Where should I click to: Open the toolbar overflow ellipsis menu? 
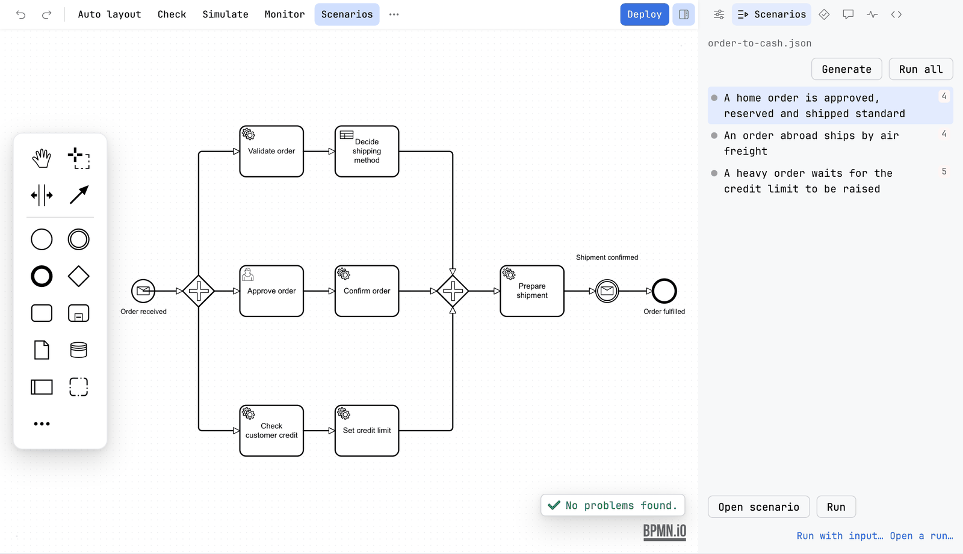(394, 14)
